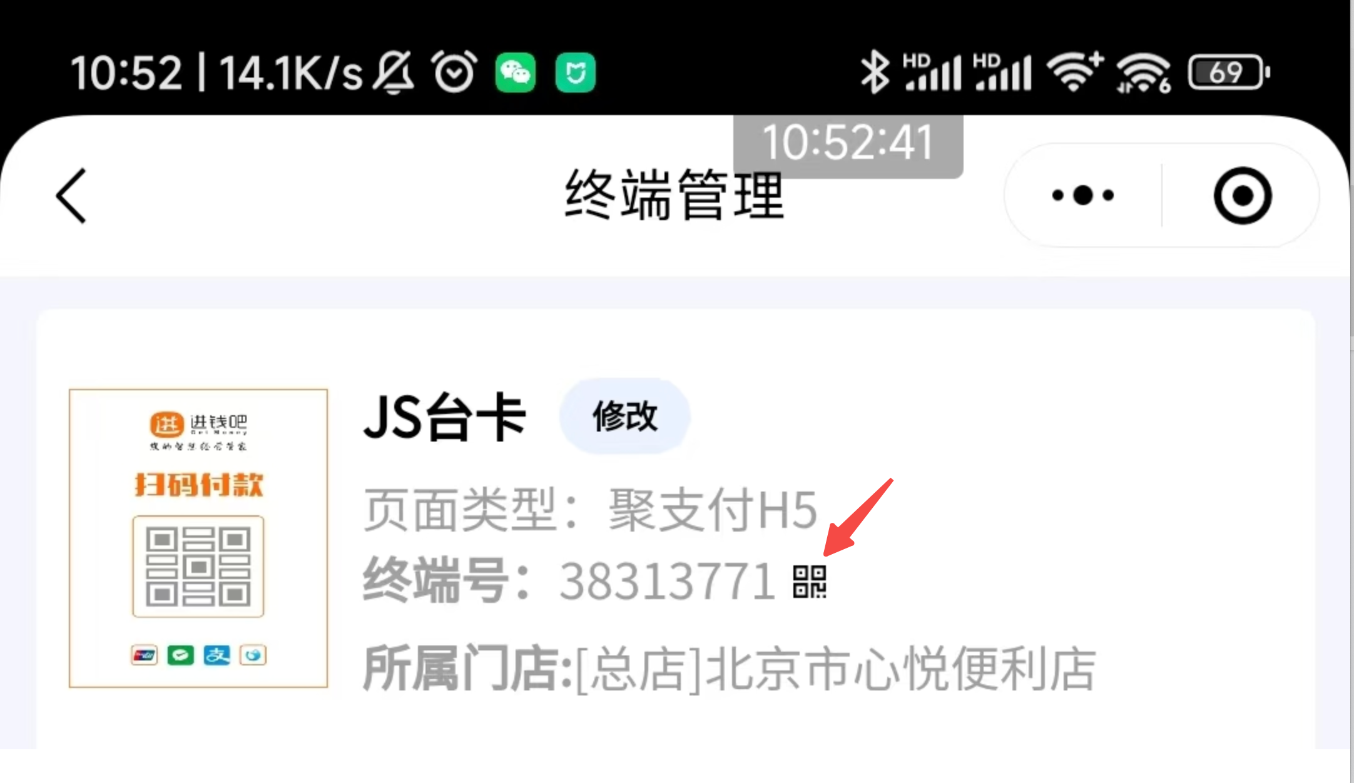Select the terminal number 38313771
The width and height of the screenshot is (1354, 783).
click(668, 582)
